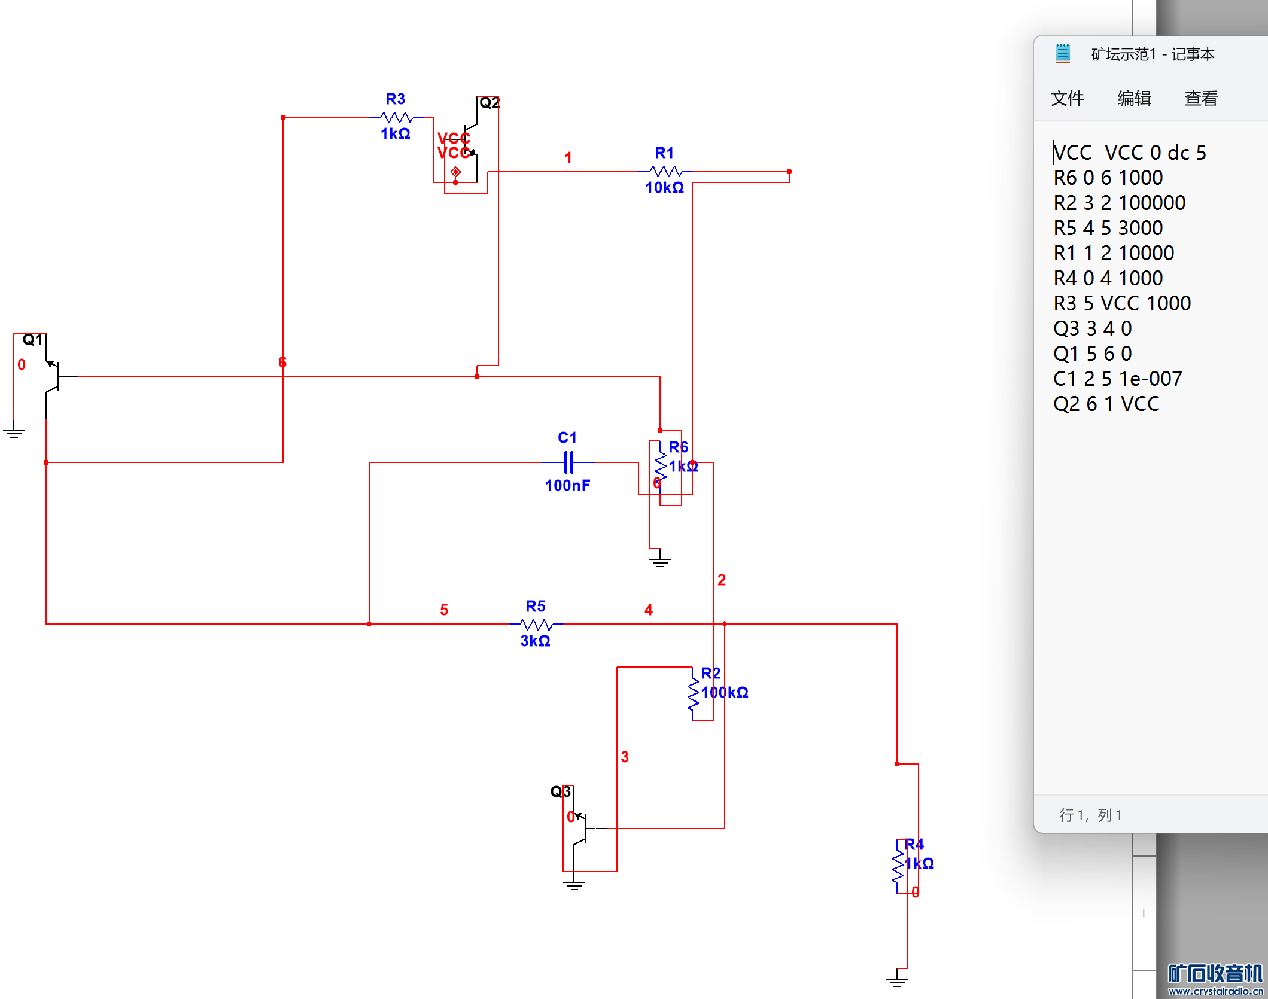Select resistor R2 100kΩ symbol
1268x999 pixels.
[693, 693]
